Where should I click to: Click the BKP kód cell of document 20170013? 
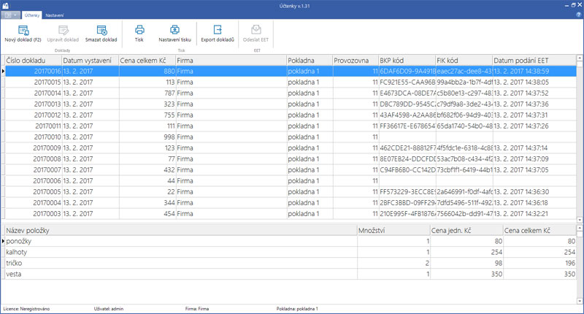407,104
